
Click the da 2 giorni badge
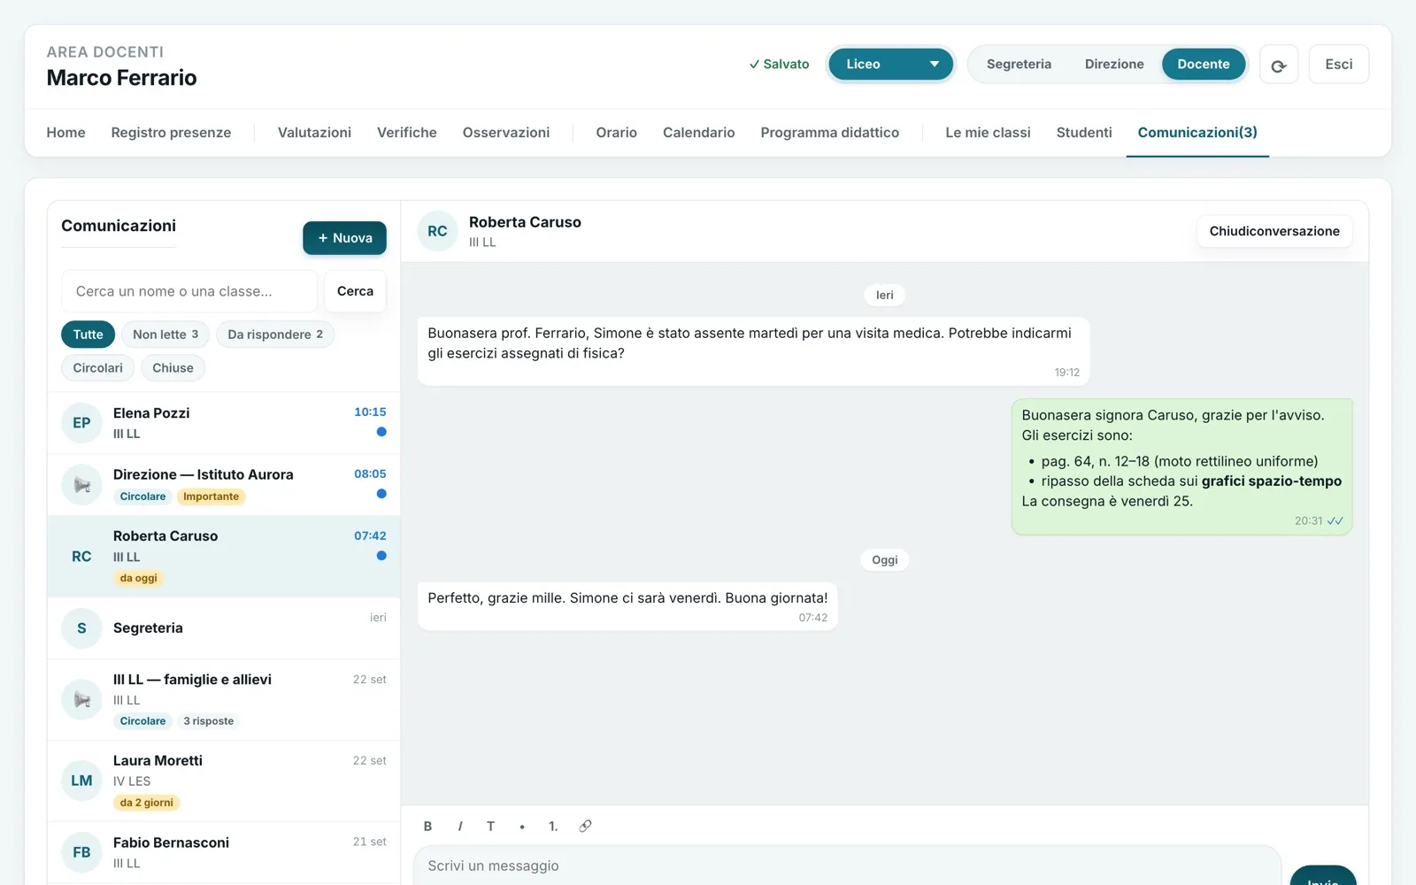(146, 803)
